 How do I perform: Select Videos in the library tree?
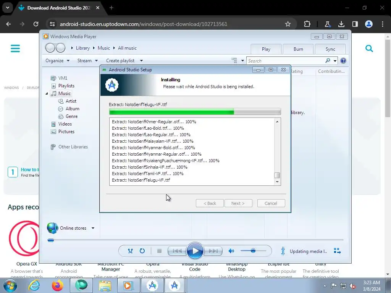pos(65,124)
